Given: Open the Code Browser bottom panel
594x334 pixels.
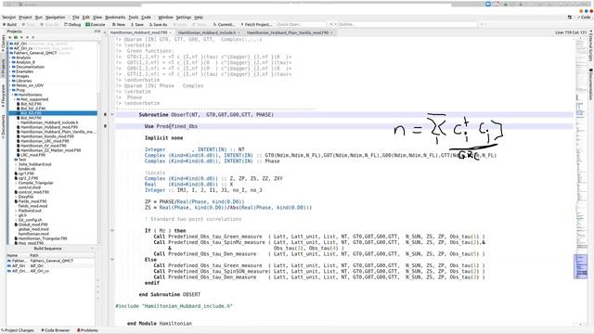Looking at the screenshot, I should 56,330.
